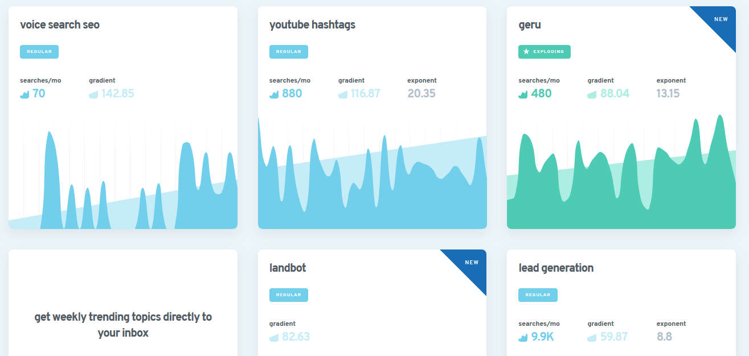Viewport: 749px width, 356px height.
Task: Click the exponent value 8.8
Action: coord(664,337)
